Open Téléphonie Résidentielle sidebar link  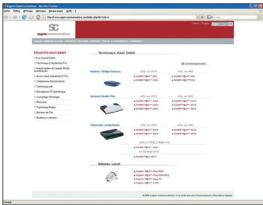pyautogui.click(x=50, y=81)
